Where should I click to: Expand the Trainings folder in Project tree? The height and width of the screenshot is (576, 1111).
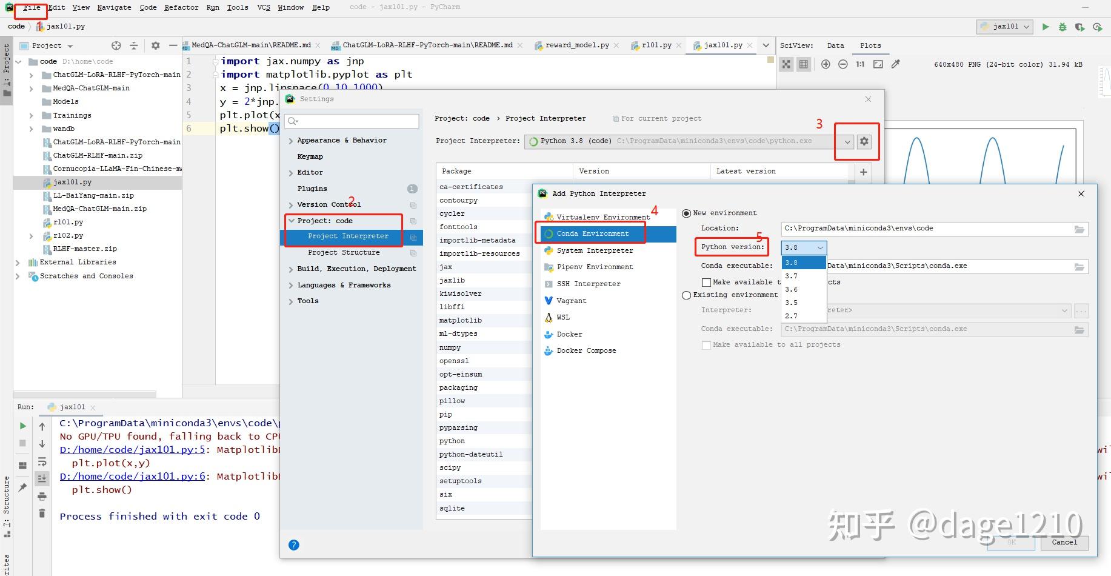pyautogui.click(x=30, y=115)
